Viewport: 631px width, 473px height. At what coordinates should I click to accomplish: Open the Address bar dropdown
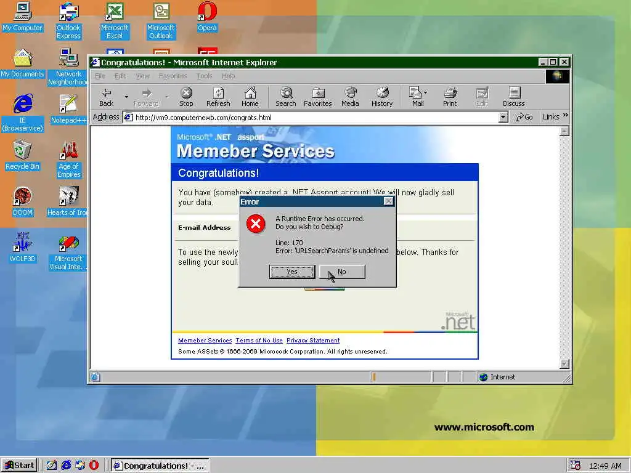coord(503,117)
